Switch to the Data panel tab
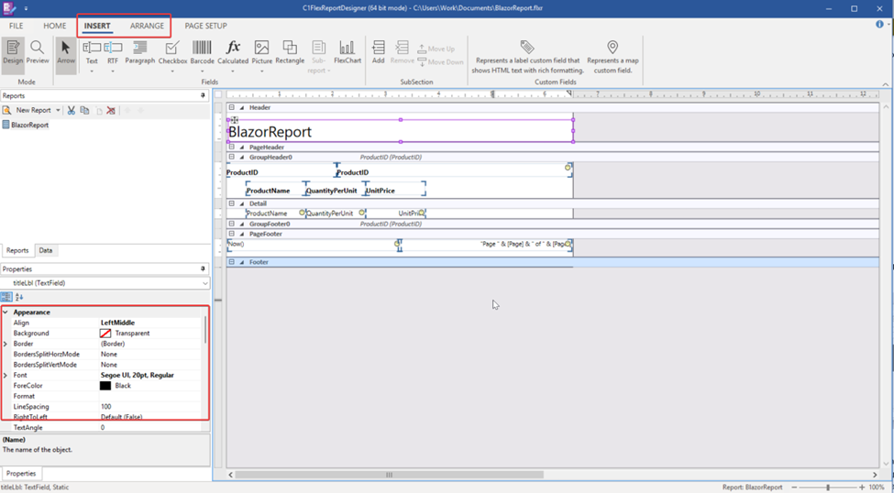 (46, 250)
